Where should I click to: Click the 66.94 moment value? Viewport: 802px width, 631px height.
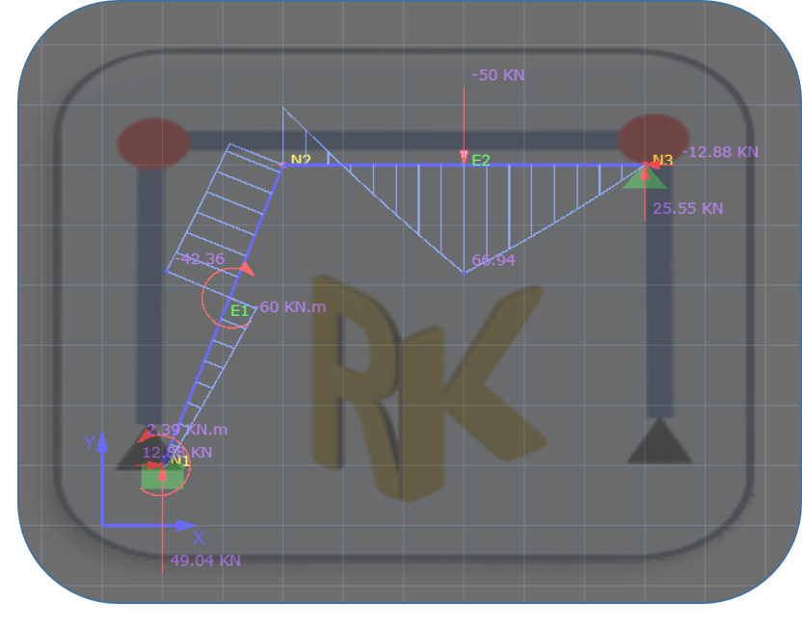(x=492, y=260)
